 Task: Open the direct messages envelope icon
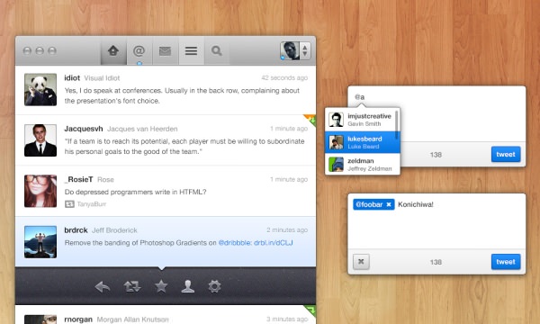[166, 51]
